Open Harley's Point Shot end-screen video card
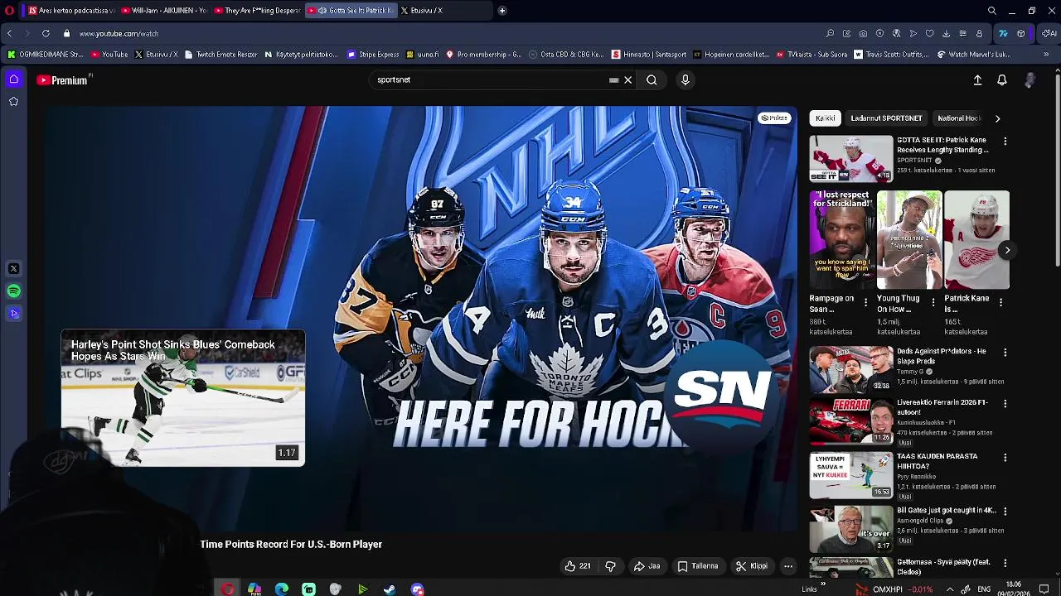Viewport: 1061px width, 596px height. (x=183, y=398)
